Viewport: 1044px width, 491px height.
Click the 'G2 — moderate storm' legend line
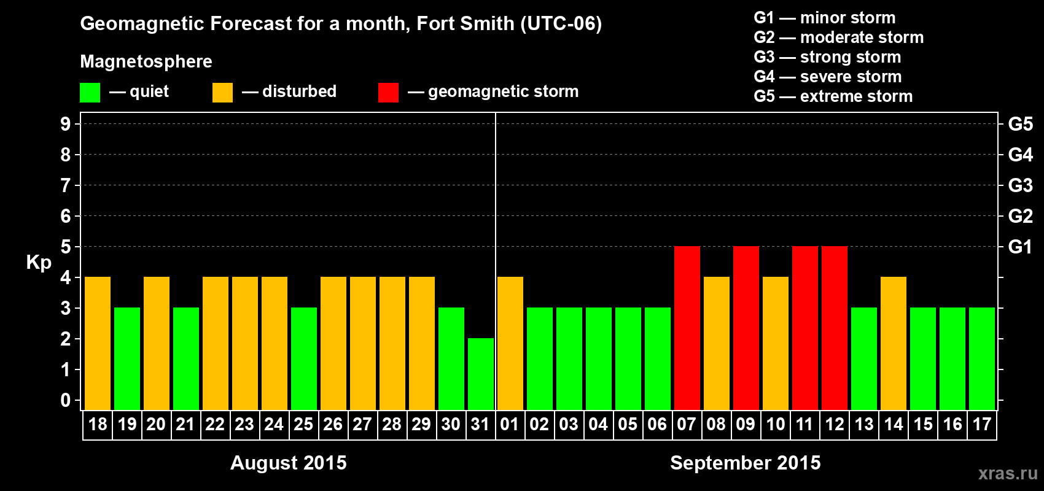(839, 37)
